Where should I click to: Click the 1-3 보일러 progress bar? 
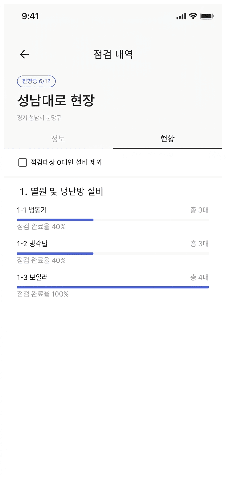point(113,287)
